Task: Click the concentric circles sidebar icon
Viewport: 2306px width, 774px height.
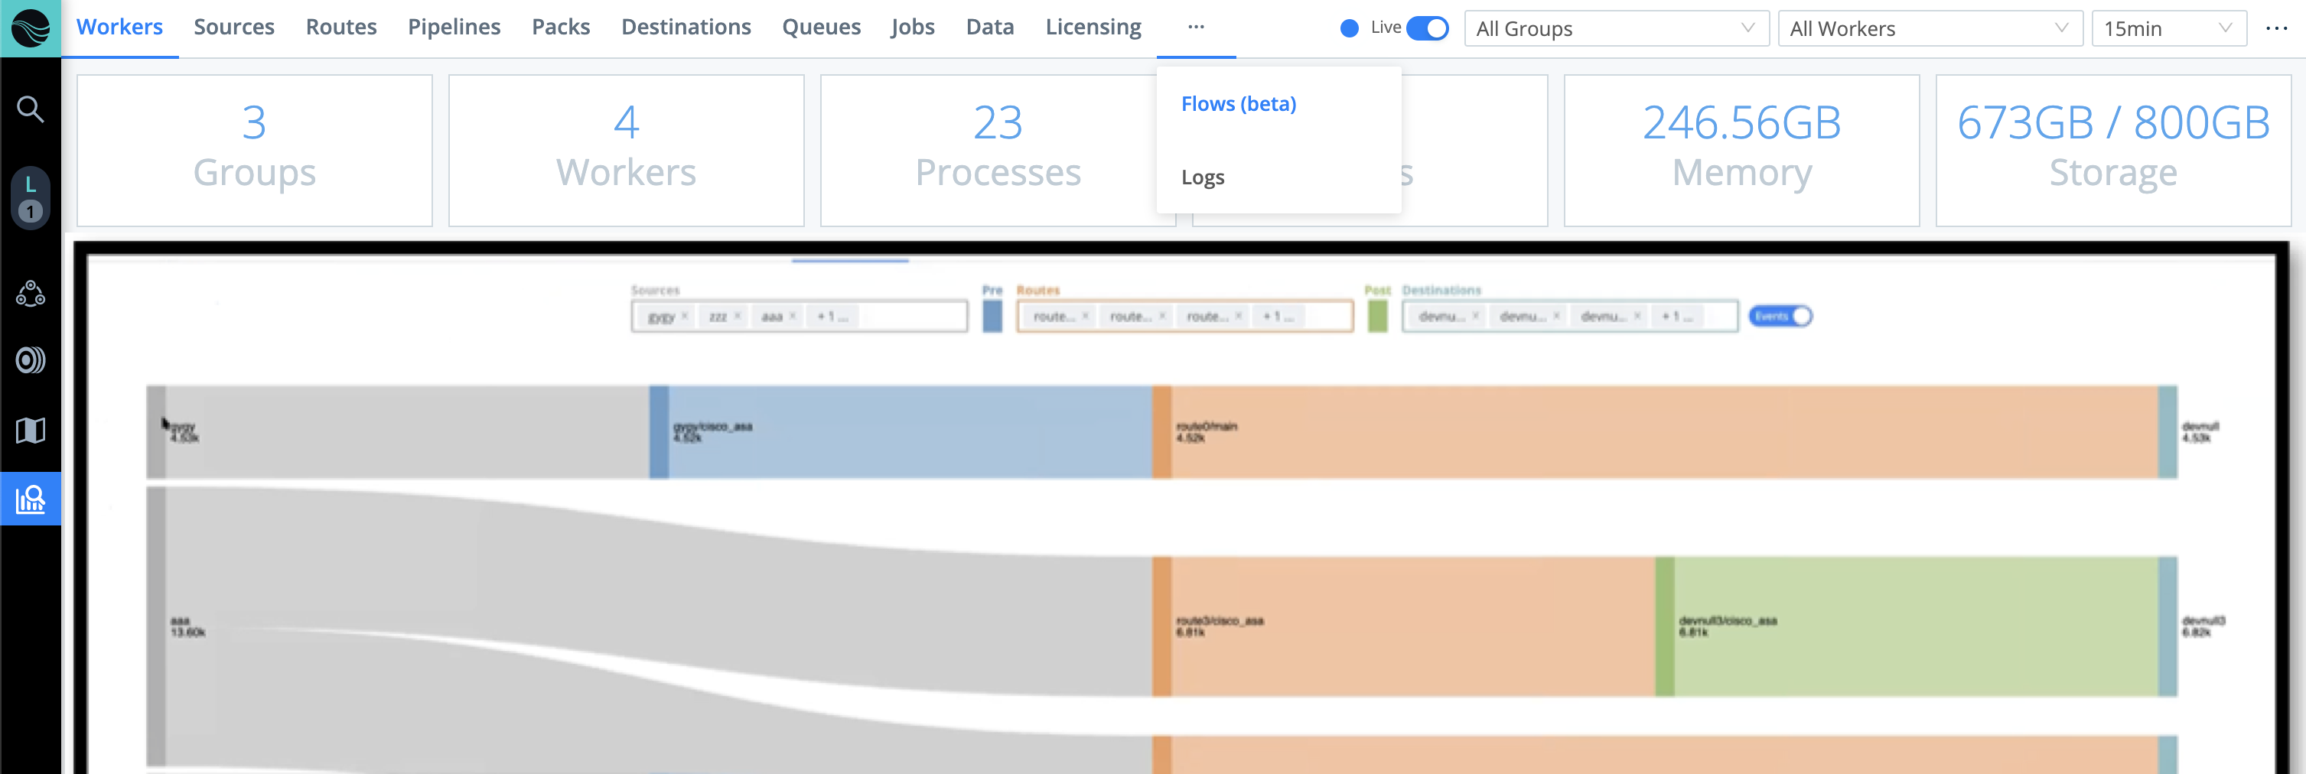Action: pos(31,359)
